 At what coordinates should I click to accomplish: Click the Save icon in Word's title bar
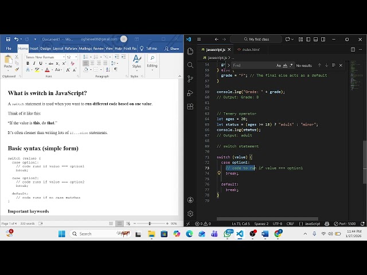(x=8, y=39)
